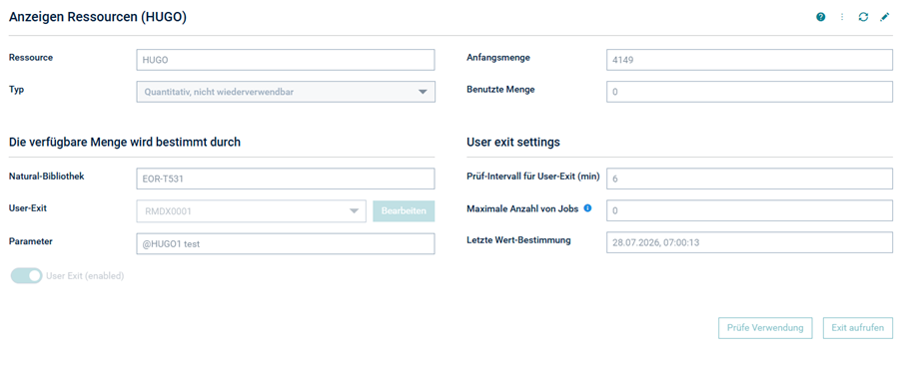Viewport: 897px width, 366px height.
Task: Click the 'Anfangsmenge' label
Action: coord(498,58)
